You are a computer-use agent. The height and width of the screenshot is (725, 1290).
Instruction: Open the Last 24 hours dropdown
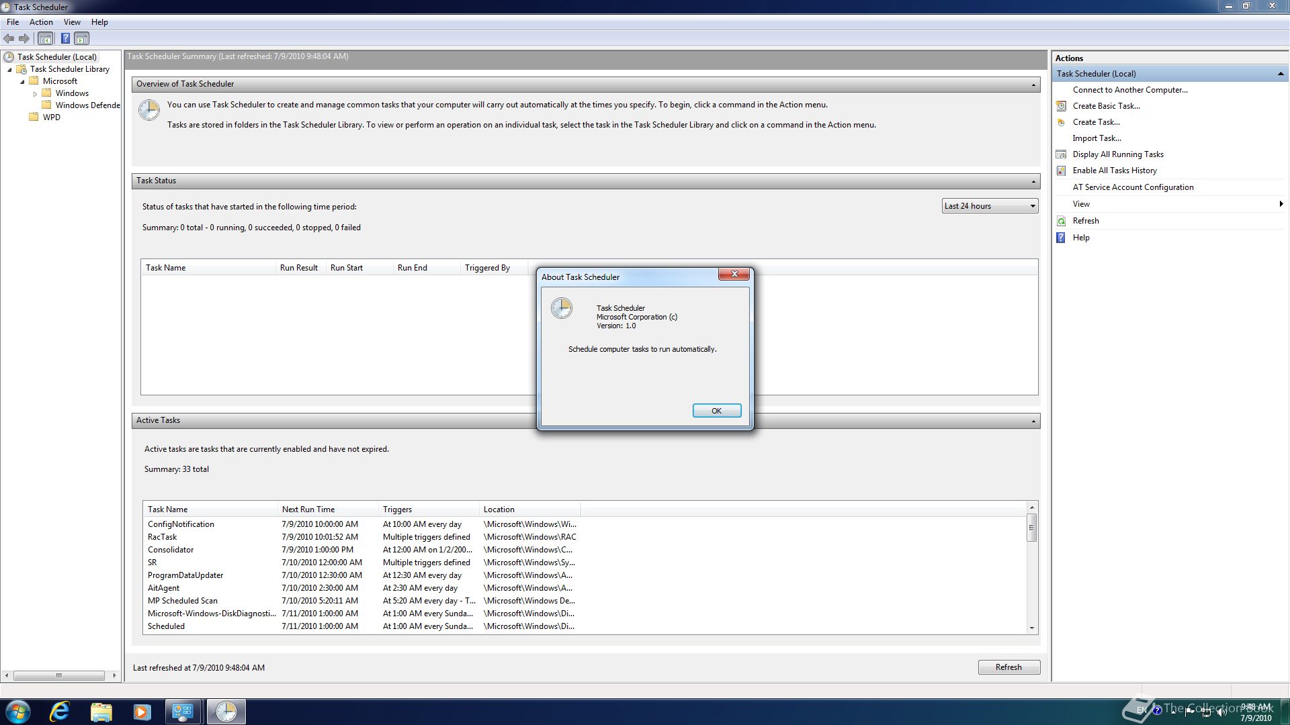coord(990,206)
